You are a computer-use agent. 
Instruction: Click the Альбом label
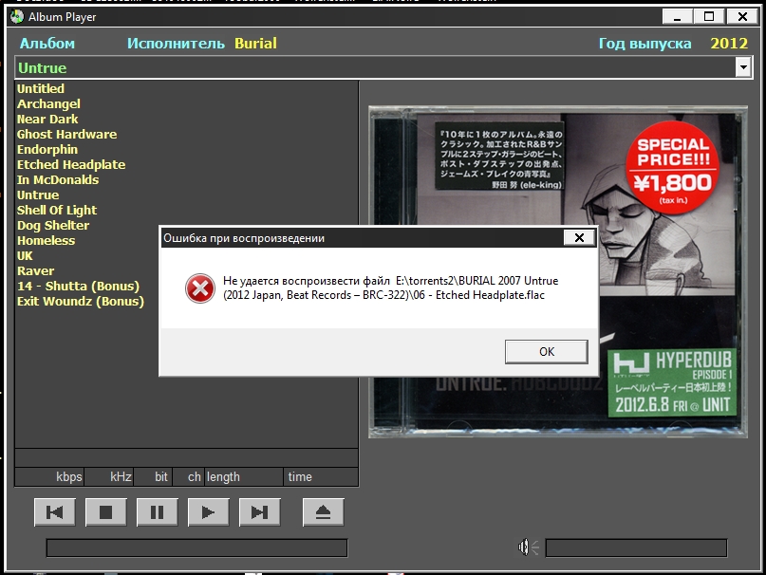47,43
